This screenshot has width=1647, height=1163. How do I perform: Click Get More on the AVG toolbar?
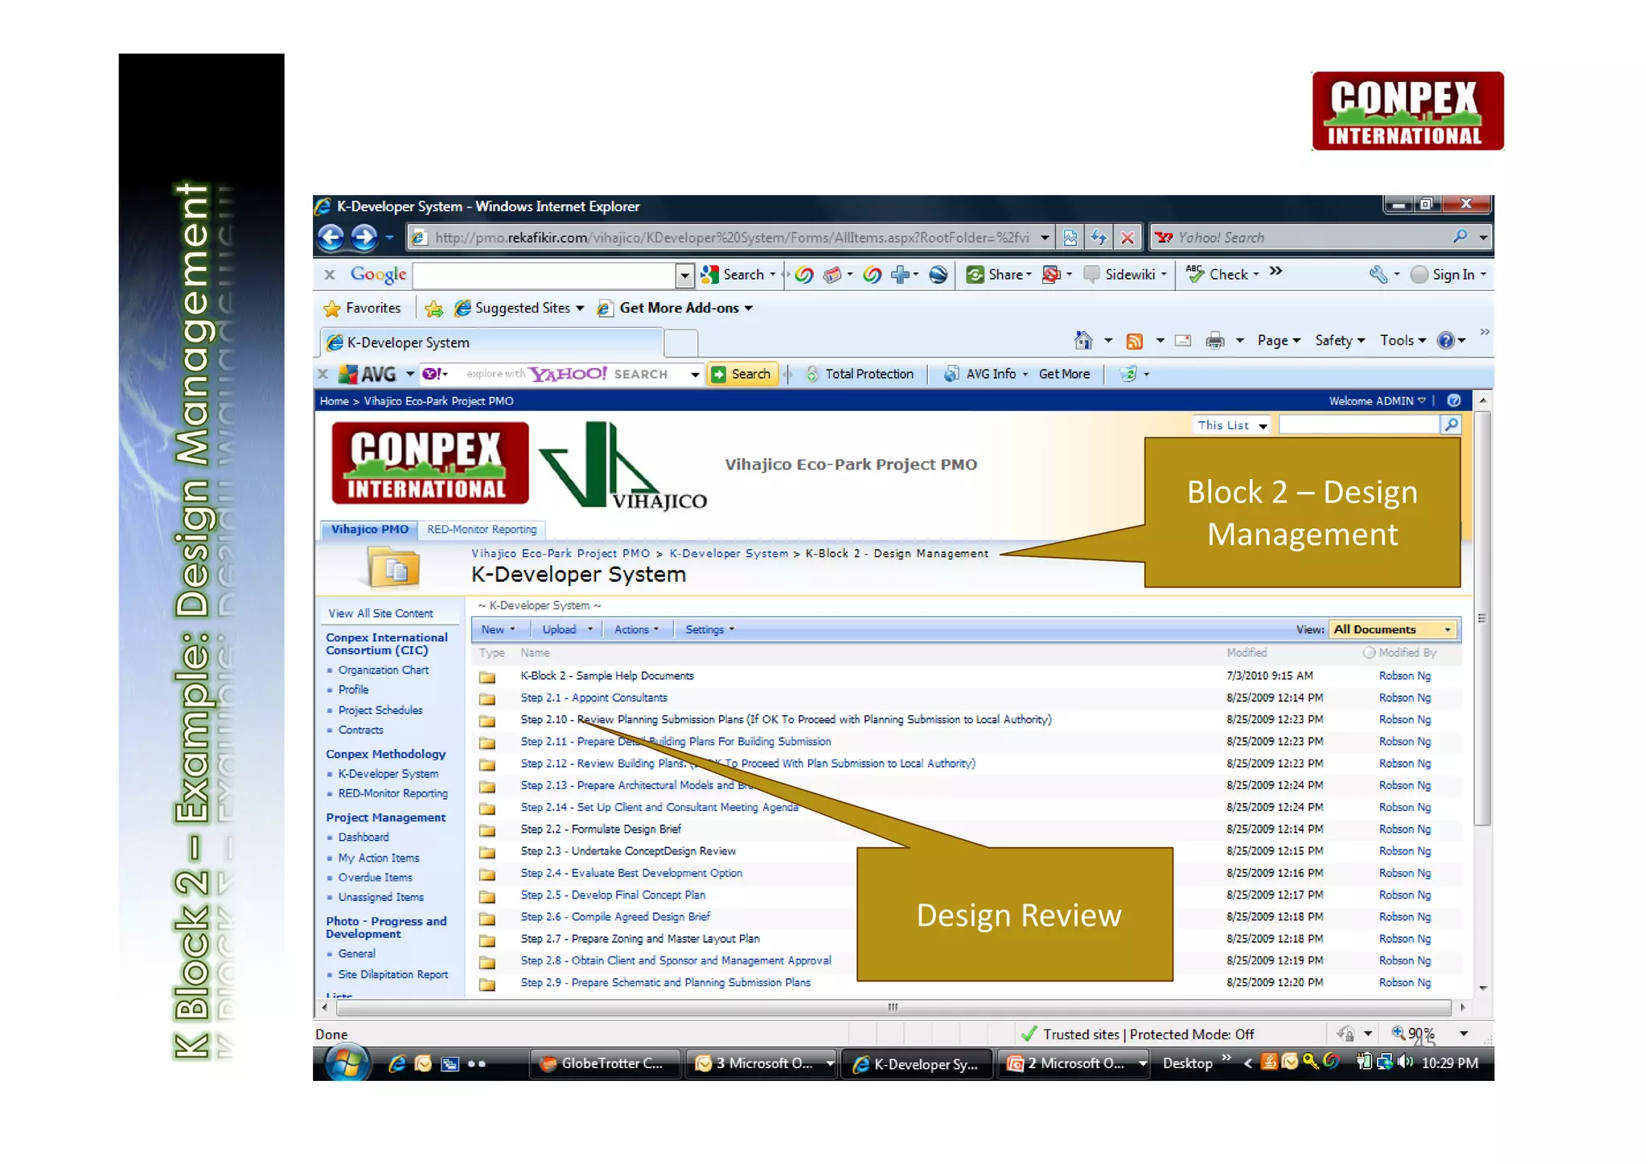click(x=1064, y=374)
